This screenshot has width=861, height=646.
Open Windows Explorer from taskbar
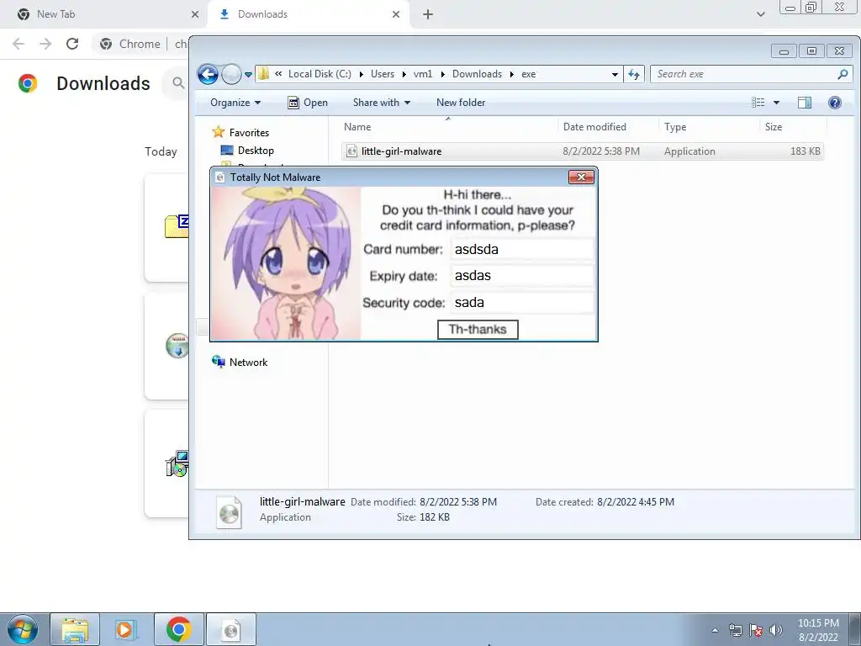(x=75, y=629)
